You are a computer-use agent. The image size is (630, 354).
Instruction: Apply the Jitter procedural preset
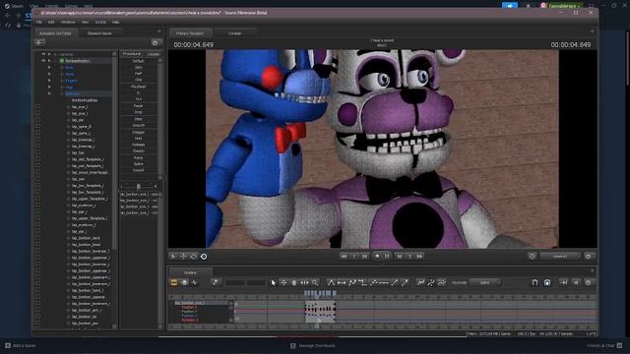(x=138, y=119)
